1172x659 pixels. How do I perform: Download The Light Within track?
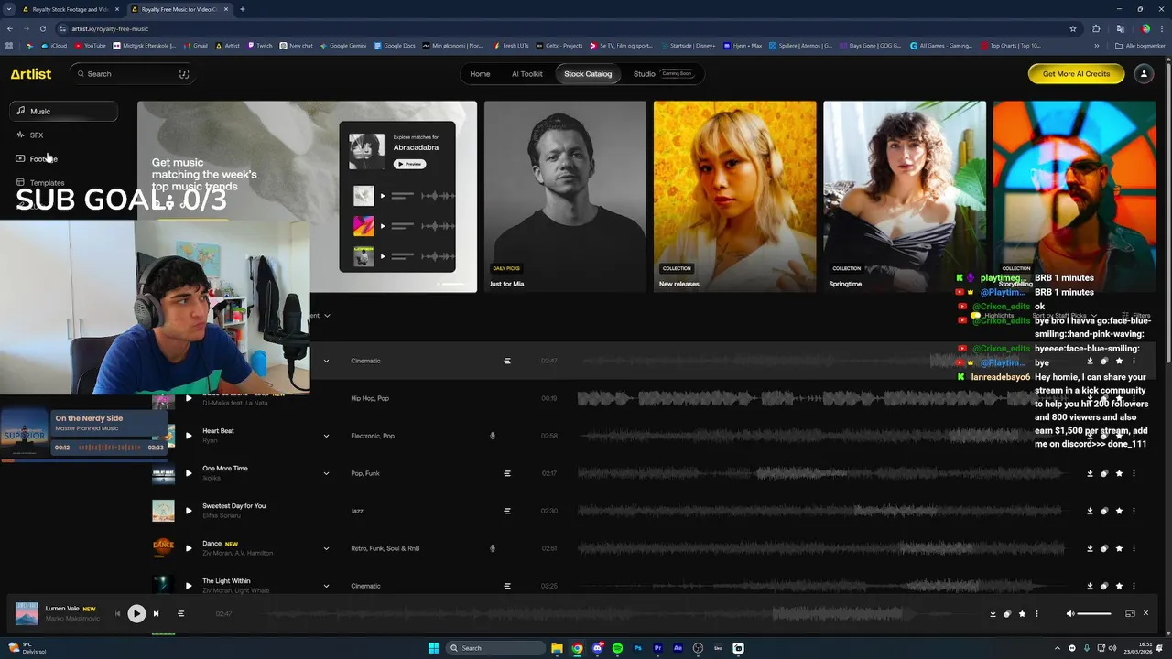pos(1090,586)
